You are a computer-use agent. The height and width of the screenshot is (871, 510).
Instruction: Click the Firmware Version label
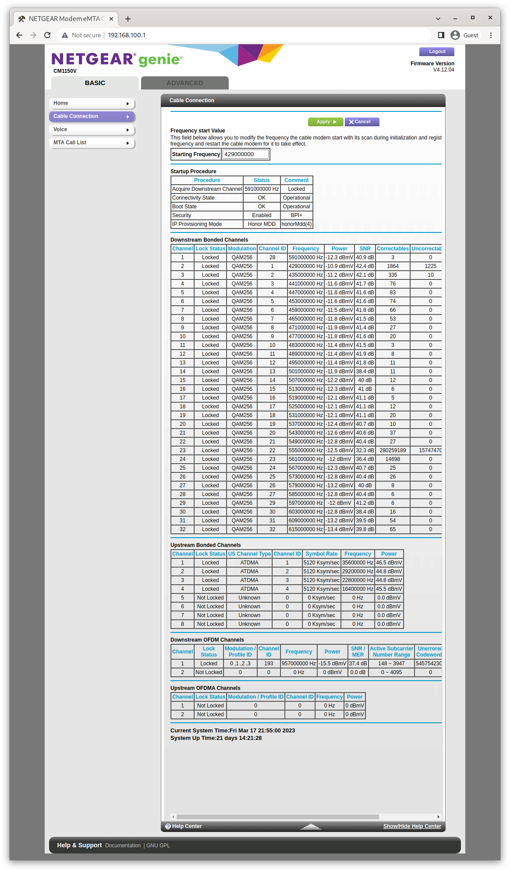432,64
